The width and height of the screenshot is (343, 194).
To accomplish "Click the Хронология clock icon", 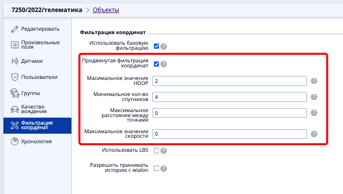I will (x=15, y=141).
